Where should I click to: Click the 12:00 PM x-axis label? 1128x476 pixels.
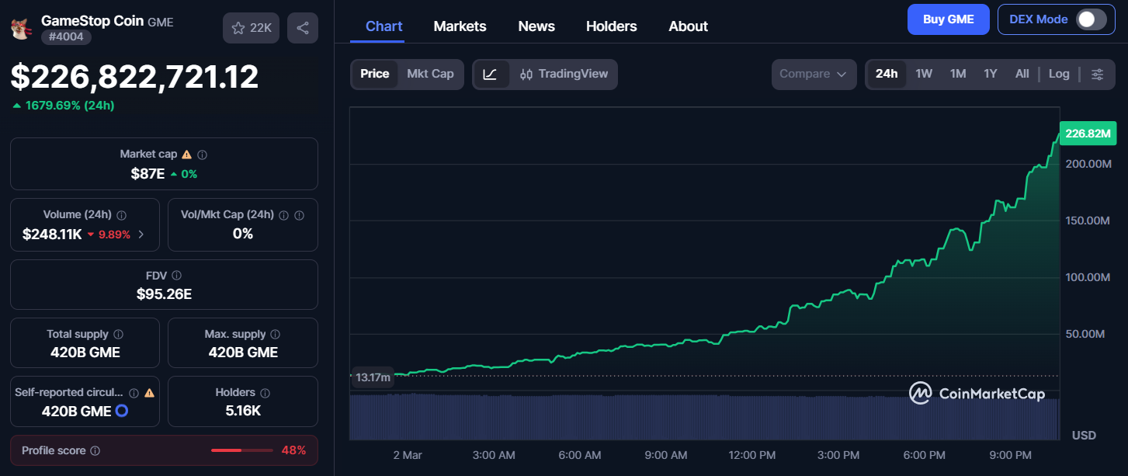[752, 455]
